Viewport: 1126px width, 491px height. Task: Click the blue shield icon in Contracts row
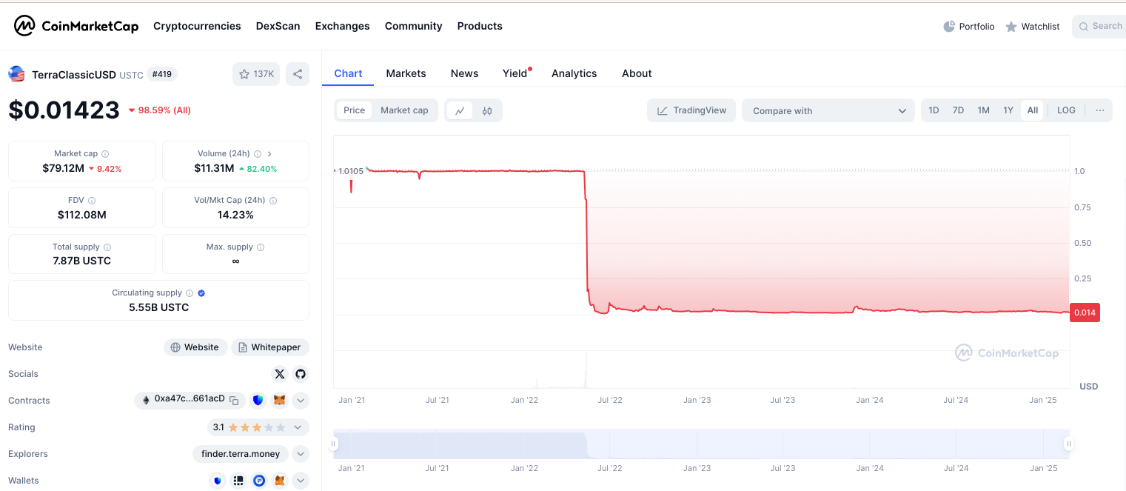[258, 401]
